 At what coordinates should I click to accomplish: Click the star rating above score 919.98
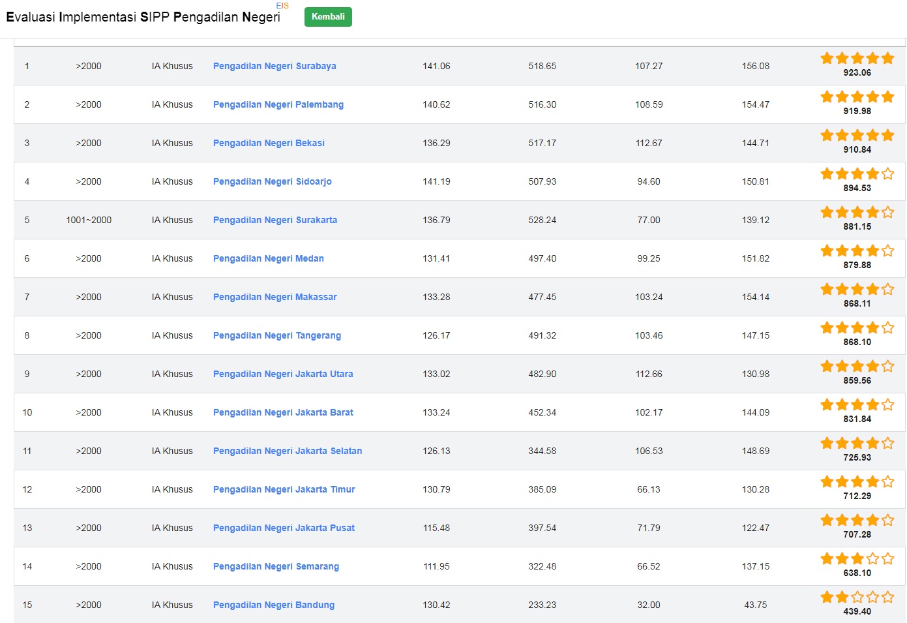(857, 97)
